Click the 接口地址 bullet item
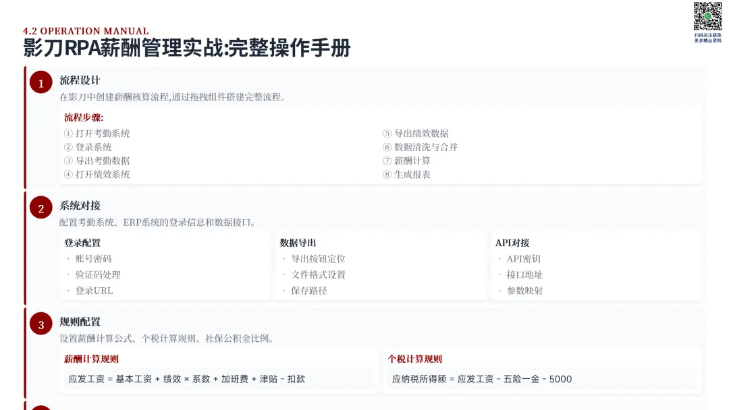This screenshot has height=410, width=729. (525, 275)
